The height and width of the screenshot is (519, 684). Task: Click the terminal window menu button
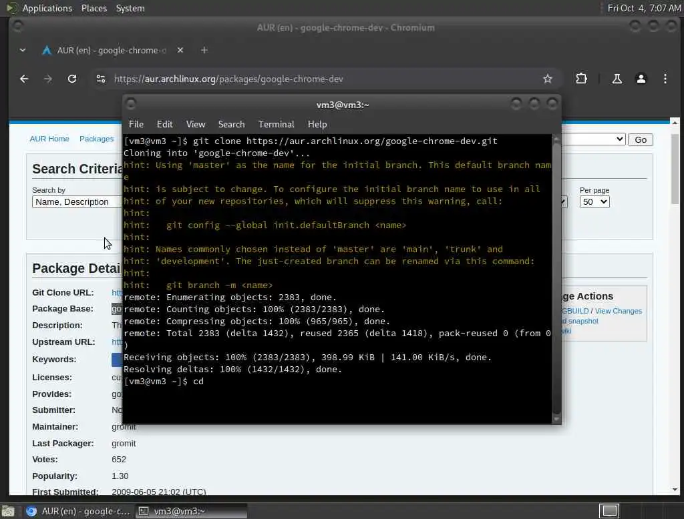130,104
